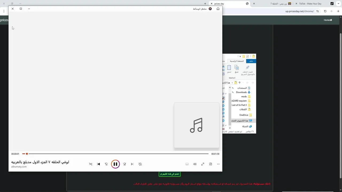
Task: Skip forward 30 seconds
Action: [125, 164]
